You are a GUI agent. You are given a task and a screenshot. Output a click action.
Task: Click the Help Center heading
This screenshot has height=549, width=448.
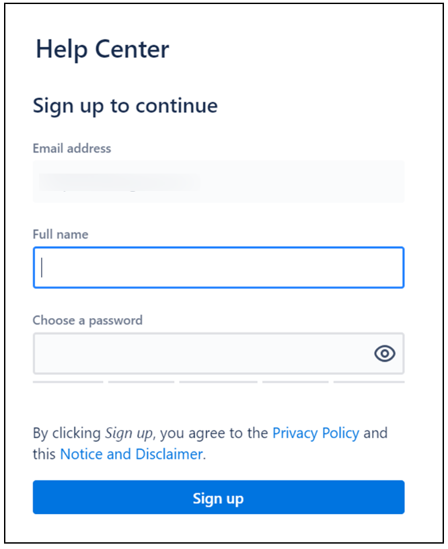(x=102, y=48)
